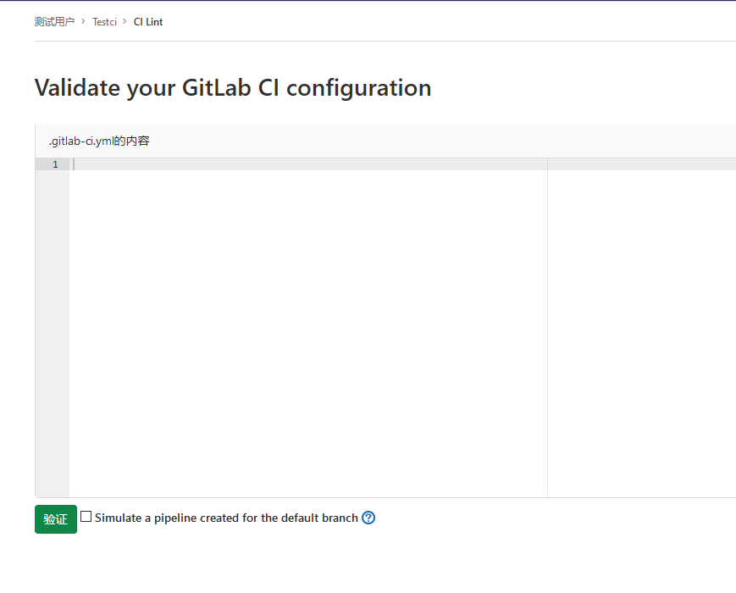Open the Testci project breadcrumb link
736x593 pixels.
pyautogui.click(x=104, y=21)
